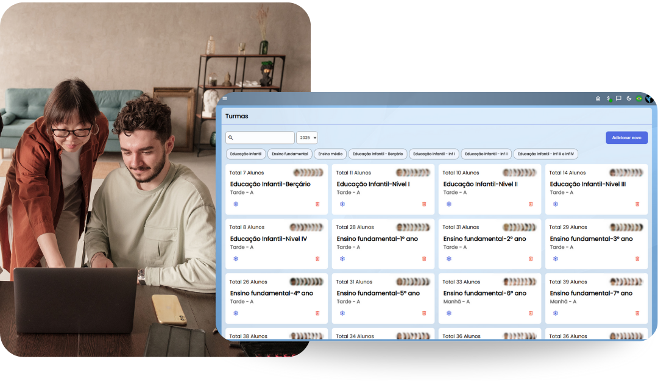
Task: Click the Adicionar novo button
Action: point(626,137)
